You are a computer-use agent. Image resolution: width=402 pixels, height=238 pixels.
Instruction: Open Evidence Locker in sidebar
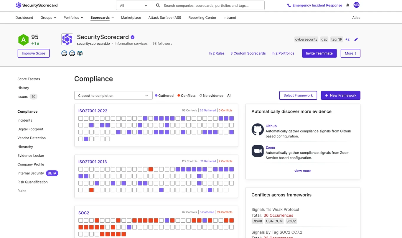(x=31, y=156)
